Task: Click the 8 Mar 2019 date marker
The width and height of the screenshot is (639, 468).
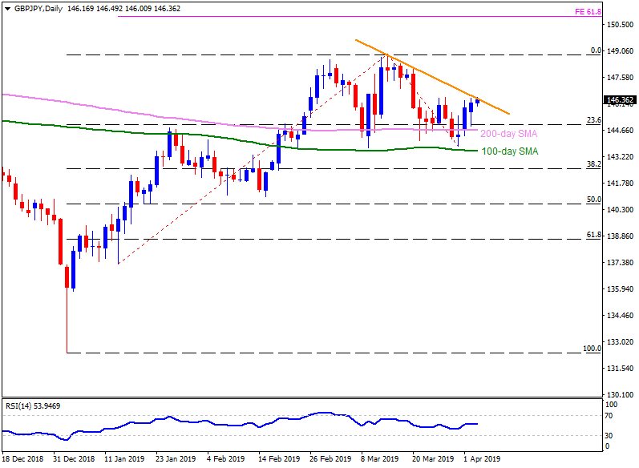Action: coord(382,461)
